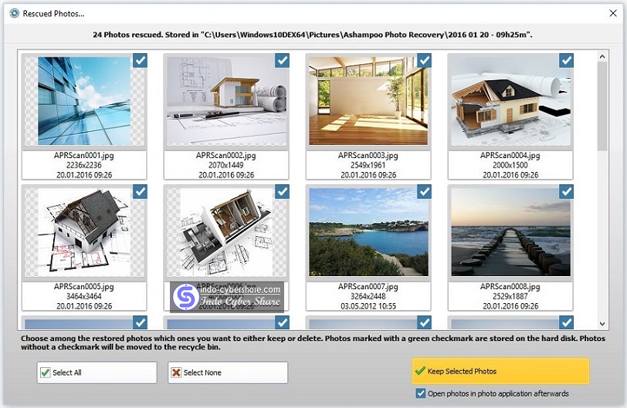Select the house model on blueprints thumbnail APRScan0002
627x408 pixels.
pos(226,101)
